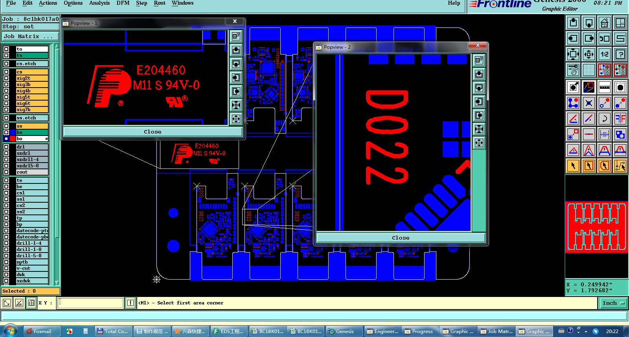Image resolution: width=629 pixels, height=337 pixels.
Task: Toggle the checkbox for layer 'to'
Action: 6,49
